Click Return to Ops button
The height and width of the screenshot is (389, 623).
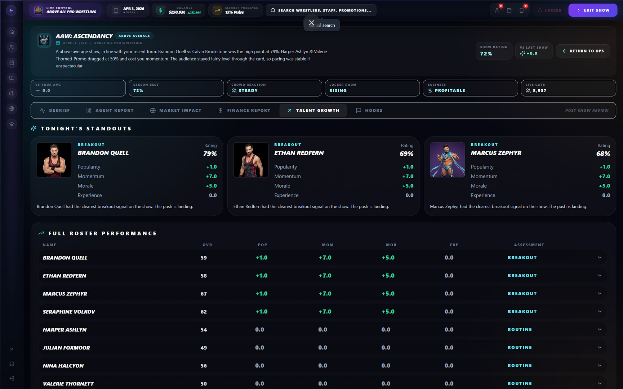[x=583, y=51]
